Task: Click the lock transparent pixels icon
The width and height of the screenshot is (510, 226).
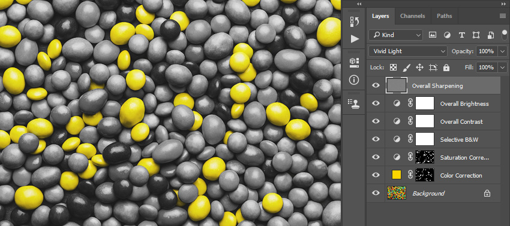Action: click(x=393, y=68)
